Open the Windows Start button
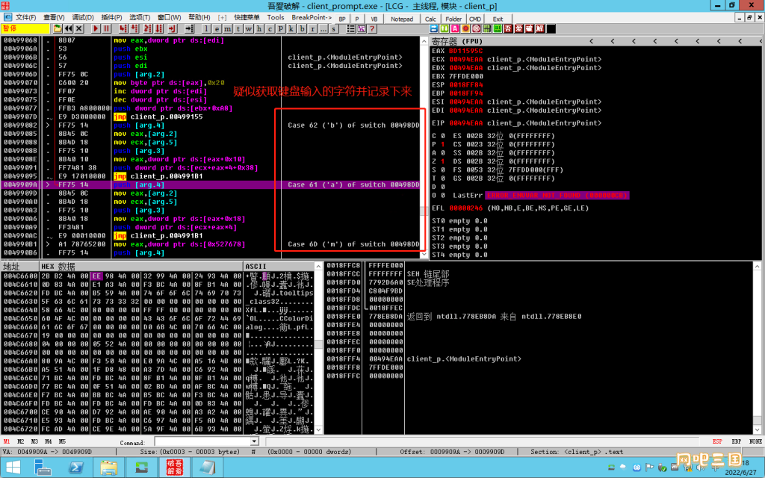Image resolution: width=765 pixels, height=478 pixels. 13,468
